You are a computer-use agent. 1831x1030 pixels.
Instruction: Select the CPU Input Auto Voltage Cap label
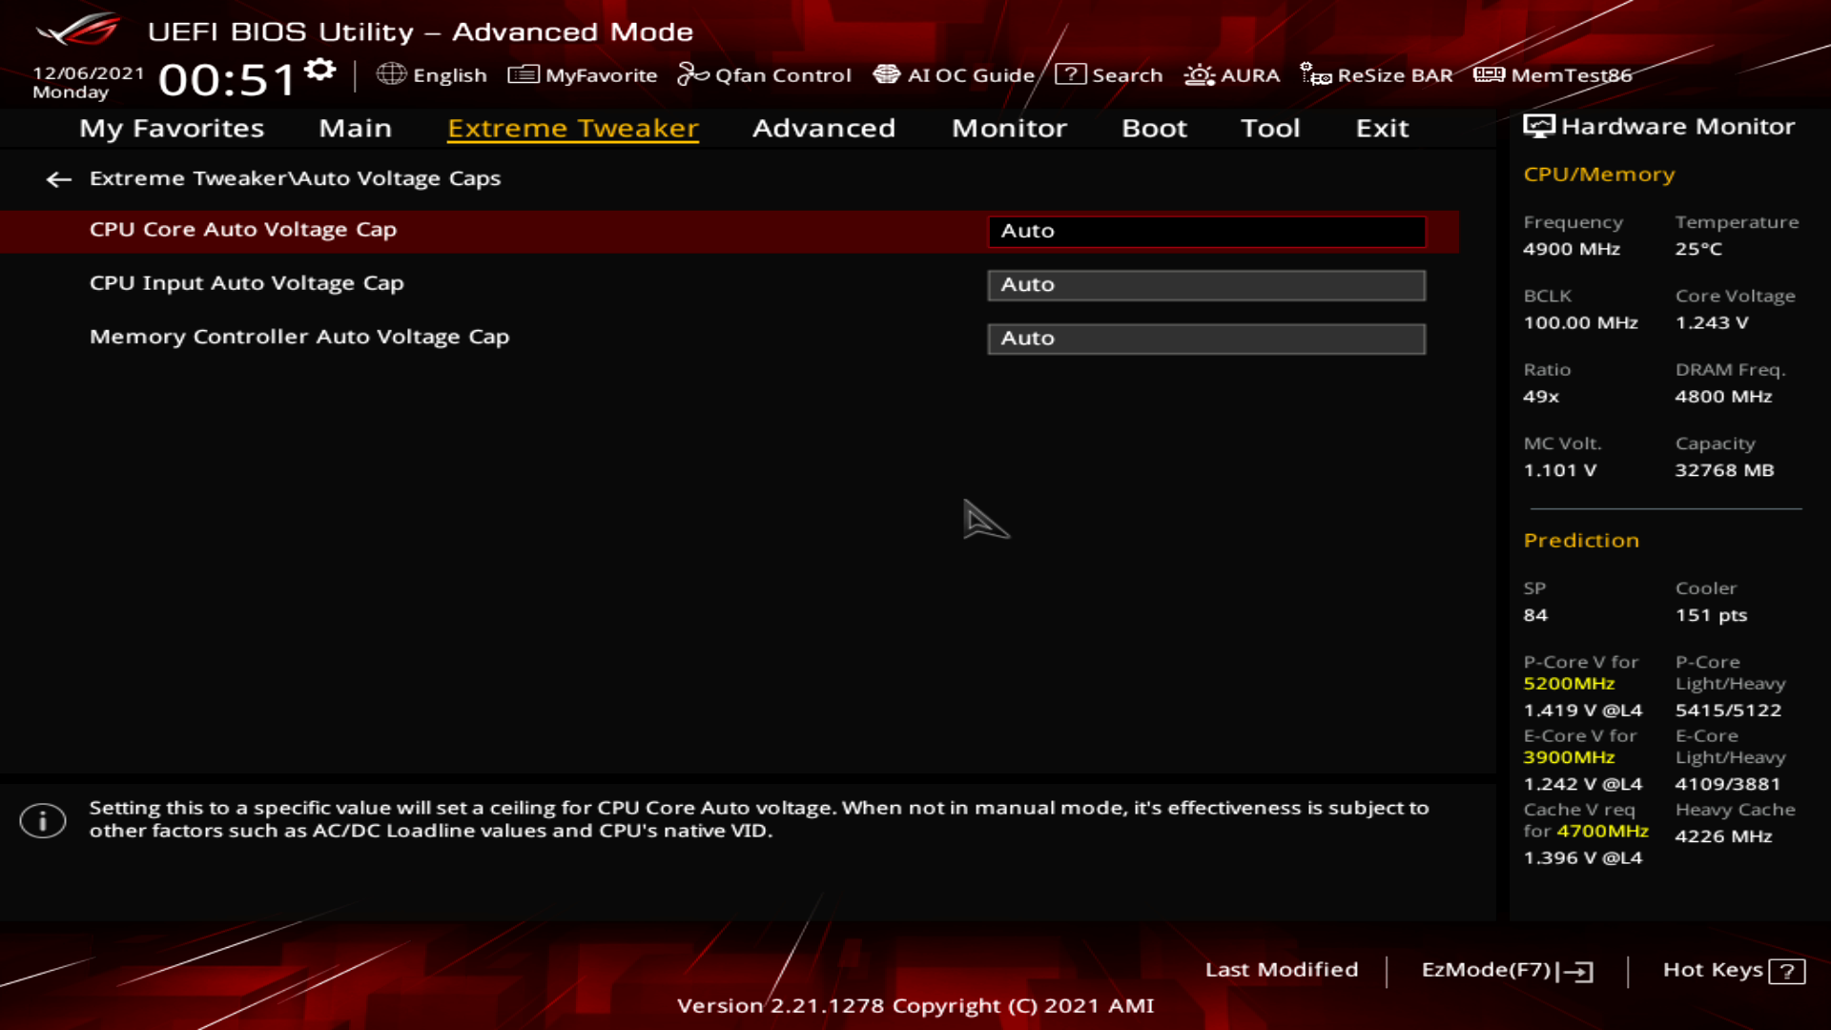point(246,283)
